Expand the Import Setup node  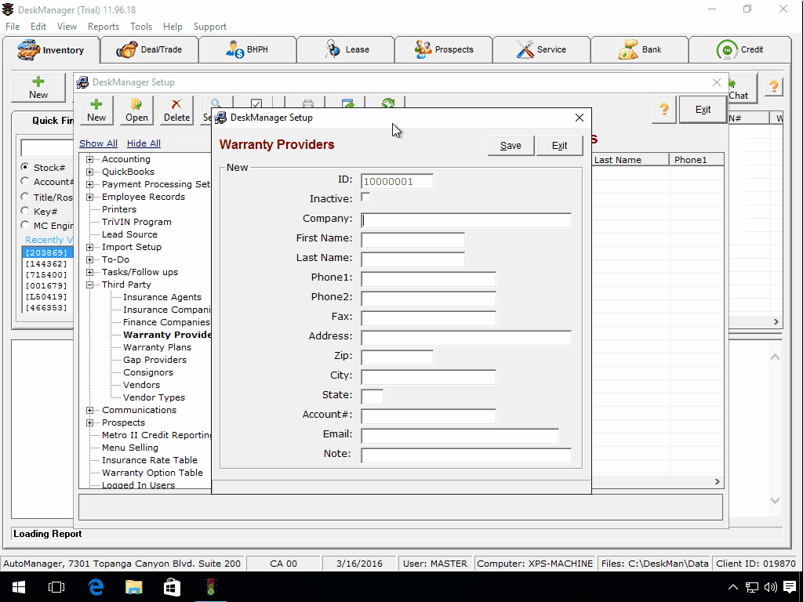(89, 247)
